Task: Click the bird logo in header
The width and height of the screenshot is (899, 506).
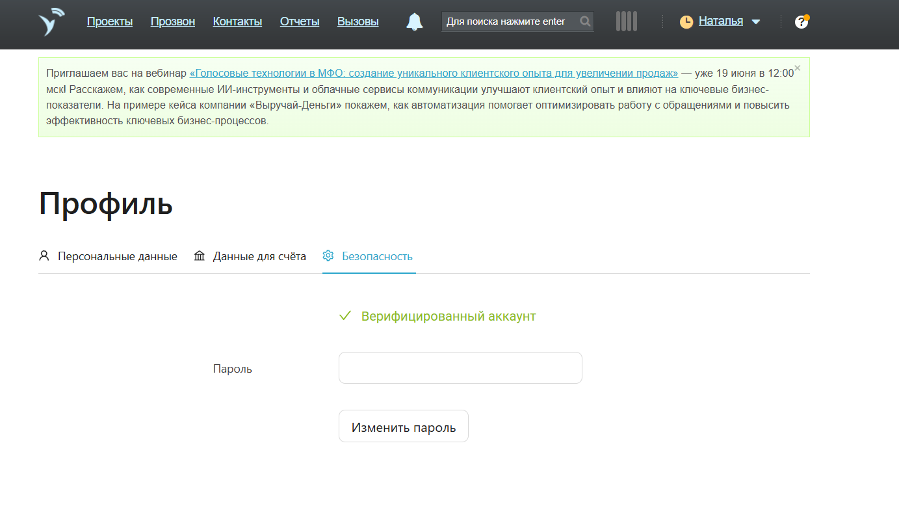Action: tap(51, 21)
